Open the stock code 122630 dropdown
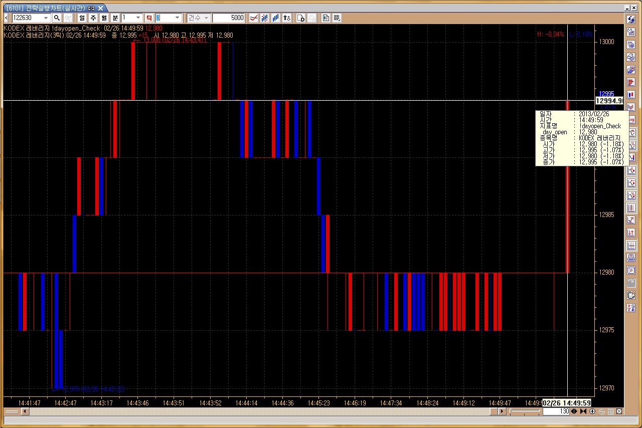Image resolution: width=642 pixels, height=428 pixels. coord(47,18)
